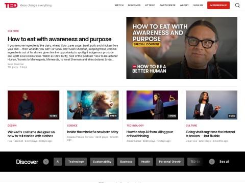
Task: Select the AI topic chip
Action: pyautogui.click(x=58, y=162)
